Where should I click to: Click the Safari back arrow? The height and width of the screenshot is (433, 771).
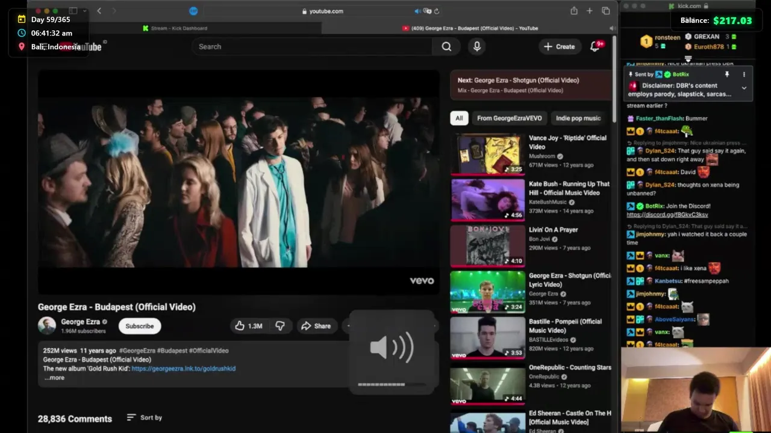click(x=99, y=11)
